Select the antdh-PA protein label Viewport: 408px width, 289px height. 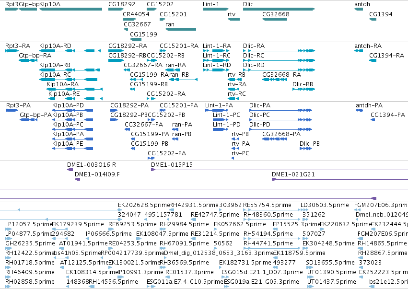coord(369,105)
